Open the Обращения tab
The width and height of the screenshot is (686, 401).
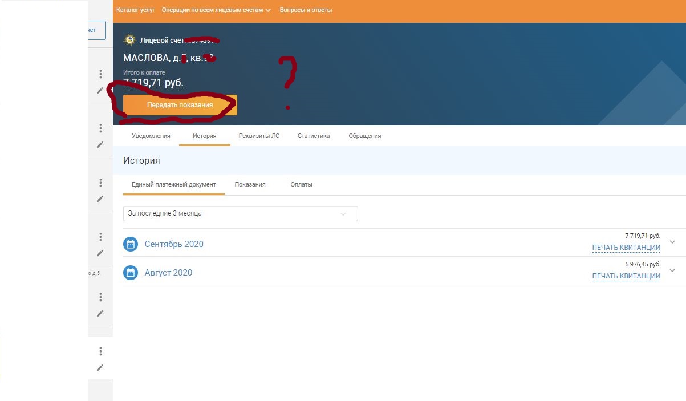(x=365, y=136)
